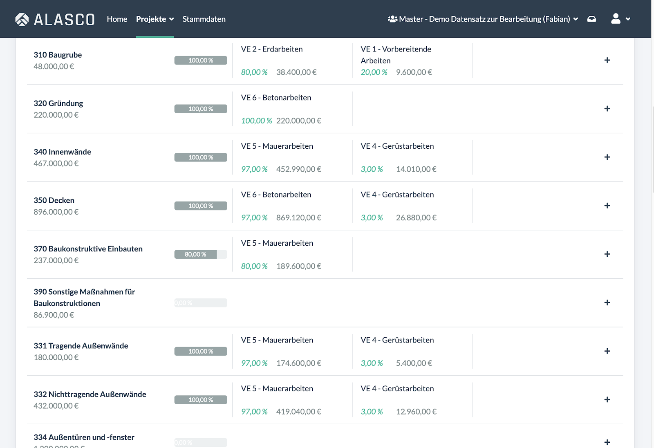Click the 334 Außentüren progress bar

[x=201, y=443]
